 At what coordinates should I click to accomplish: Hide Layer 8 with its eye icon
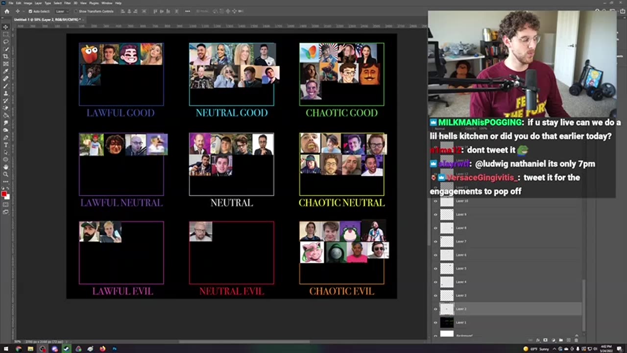coord(435,228)
